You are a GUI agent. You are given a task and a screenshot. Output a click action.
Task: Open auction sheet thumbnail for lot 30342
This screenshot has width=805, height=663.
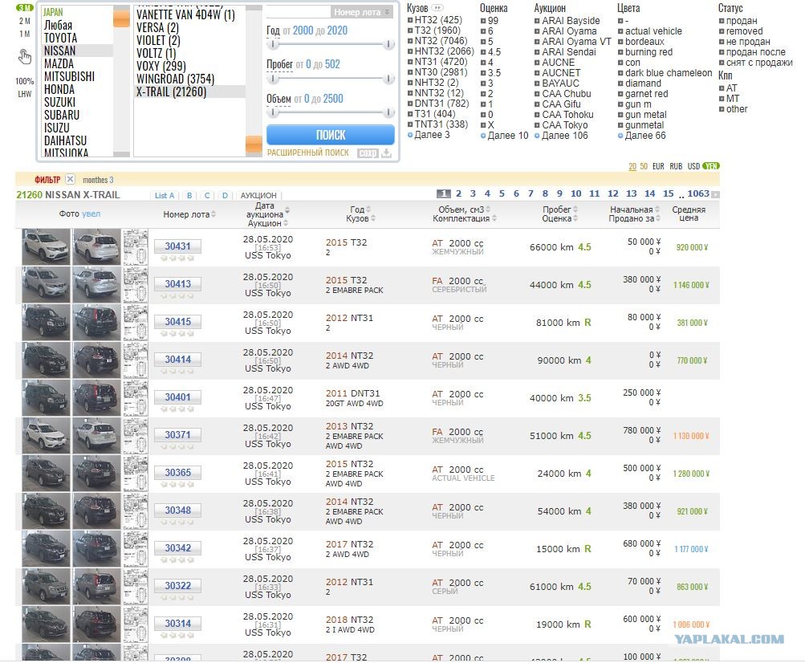pyautogui.click(x=136, y=549)
